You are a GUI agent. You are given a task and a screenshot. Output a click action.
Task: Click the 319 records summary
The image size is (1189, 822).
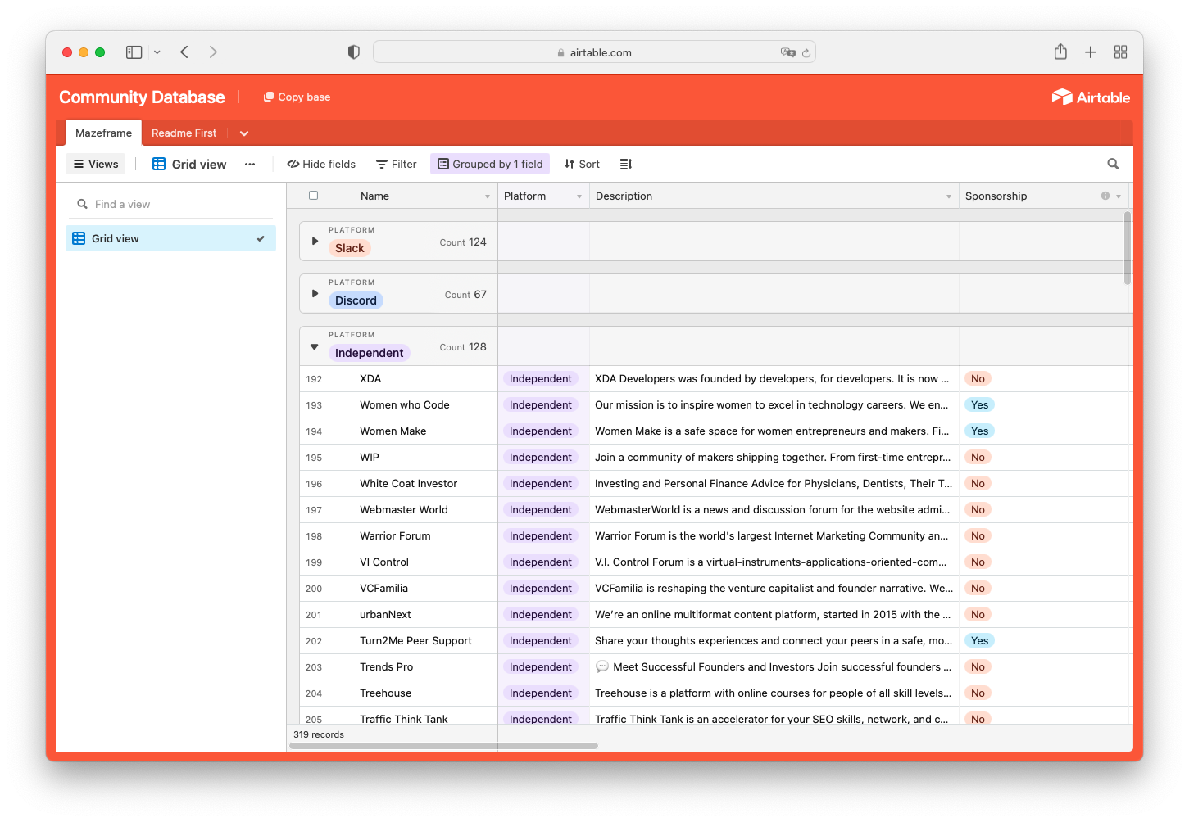(319, 734)
